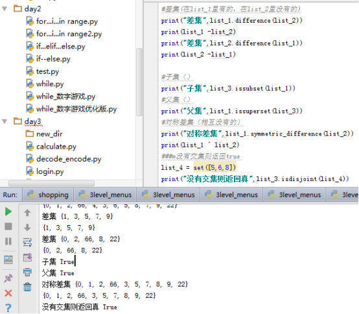
Task: Click the red Close X icon in the run panel
Action: (8, 293)
